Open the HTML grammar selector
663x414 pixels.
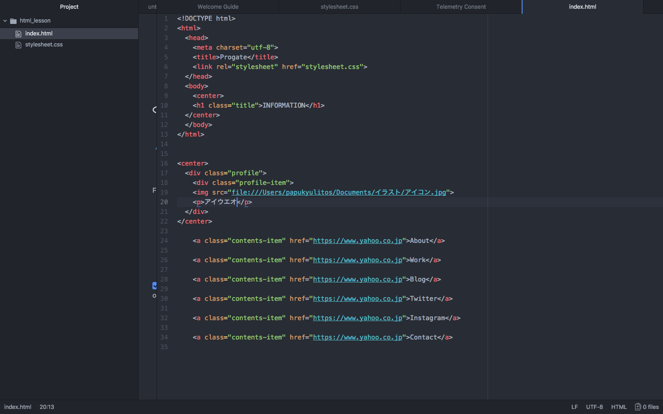(x=618, y=407)
